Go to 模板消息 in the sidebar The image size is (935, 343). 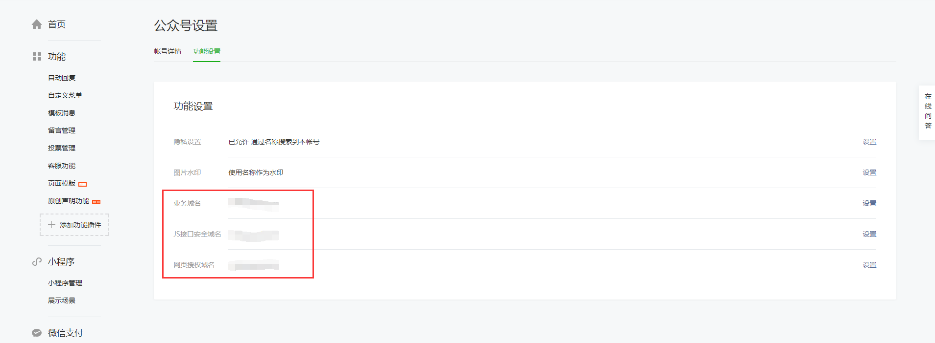62,113
